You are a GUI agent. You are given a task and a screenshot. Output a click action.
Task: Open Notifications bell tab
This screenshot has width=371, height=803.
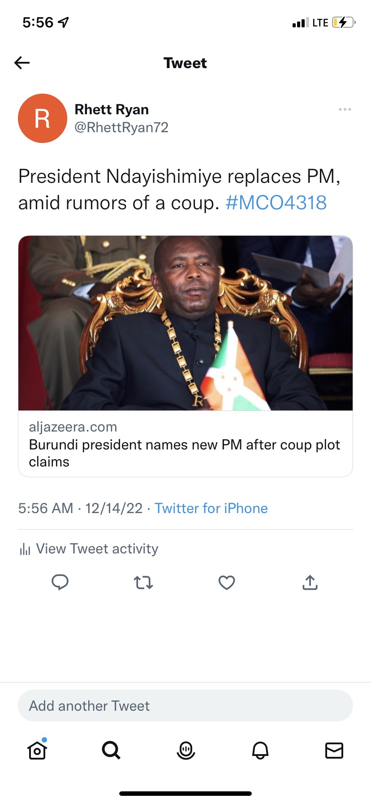260,750
